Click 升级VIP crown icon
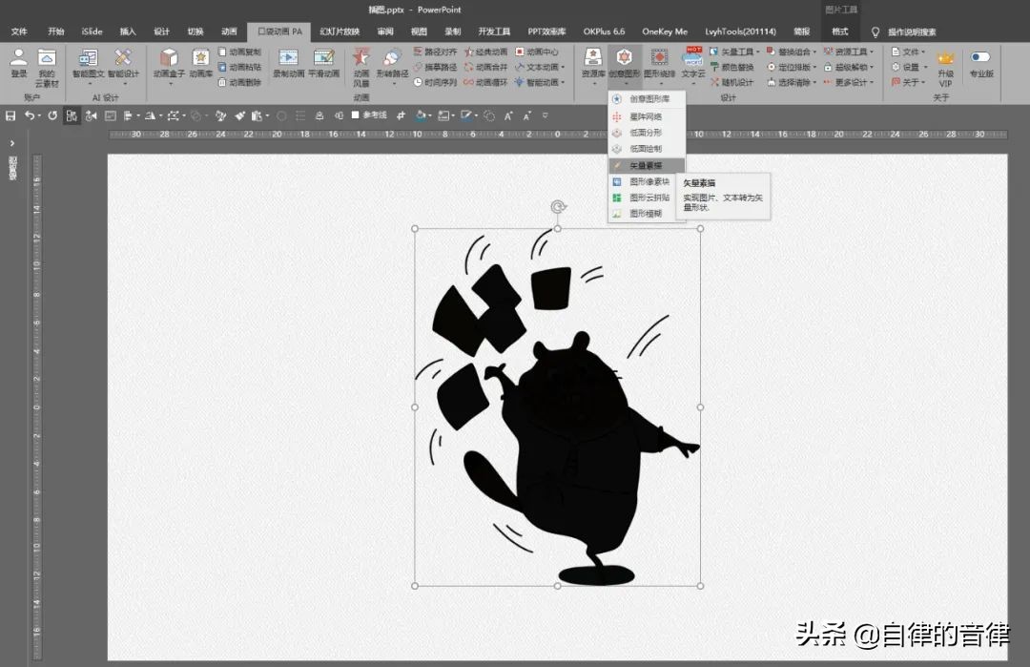Viewport: 1030px width, 667px height. 945,59
